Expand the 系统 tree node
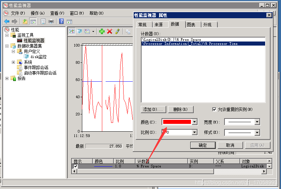Viewport: 281px width, 189px height. pyautogui.click(x=13, y=62)
